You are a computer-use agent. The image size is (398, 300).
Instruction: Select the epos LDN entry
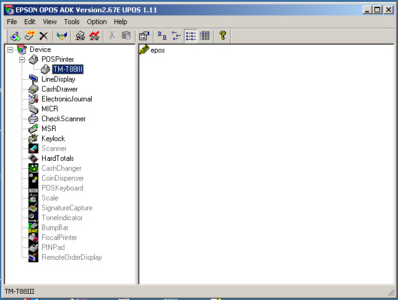[158, 50]
